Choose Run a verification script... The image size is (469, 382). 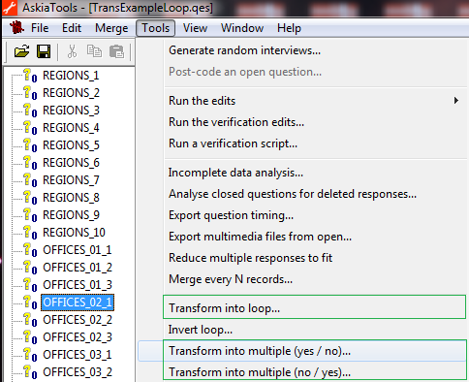point(233,143)
